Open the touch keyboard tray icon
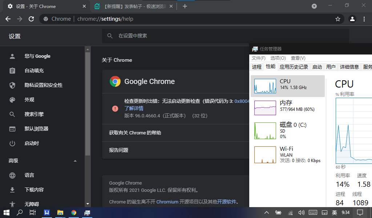The image size is (372, 218). 313,213
